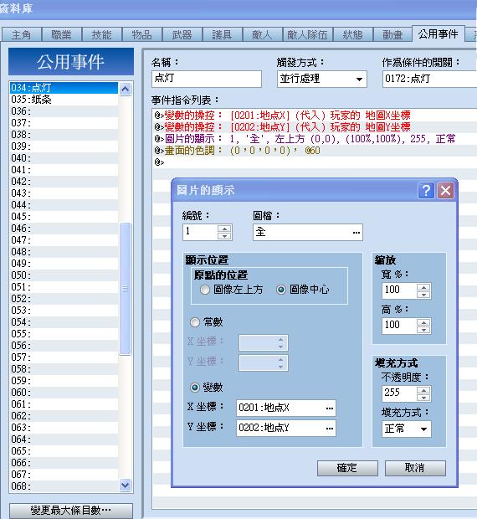The height and width of the screenshot is (519, 477).
Task: Increase the 編號 value with up arrow
Action: click(x=224, y=229)
